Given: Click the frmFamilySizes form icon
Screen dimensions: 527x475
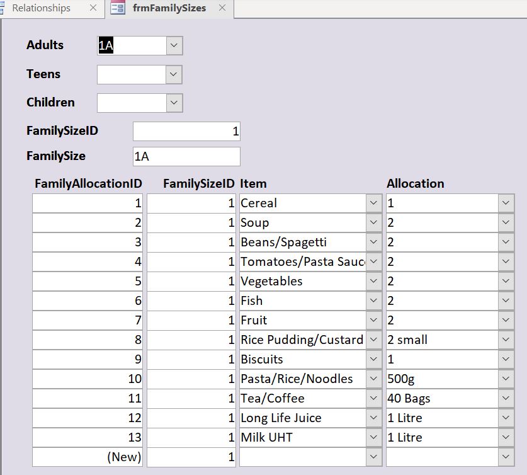Looking at the screenshot, I should click(118, 8).
